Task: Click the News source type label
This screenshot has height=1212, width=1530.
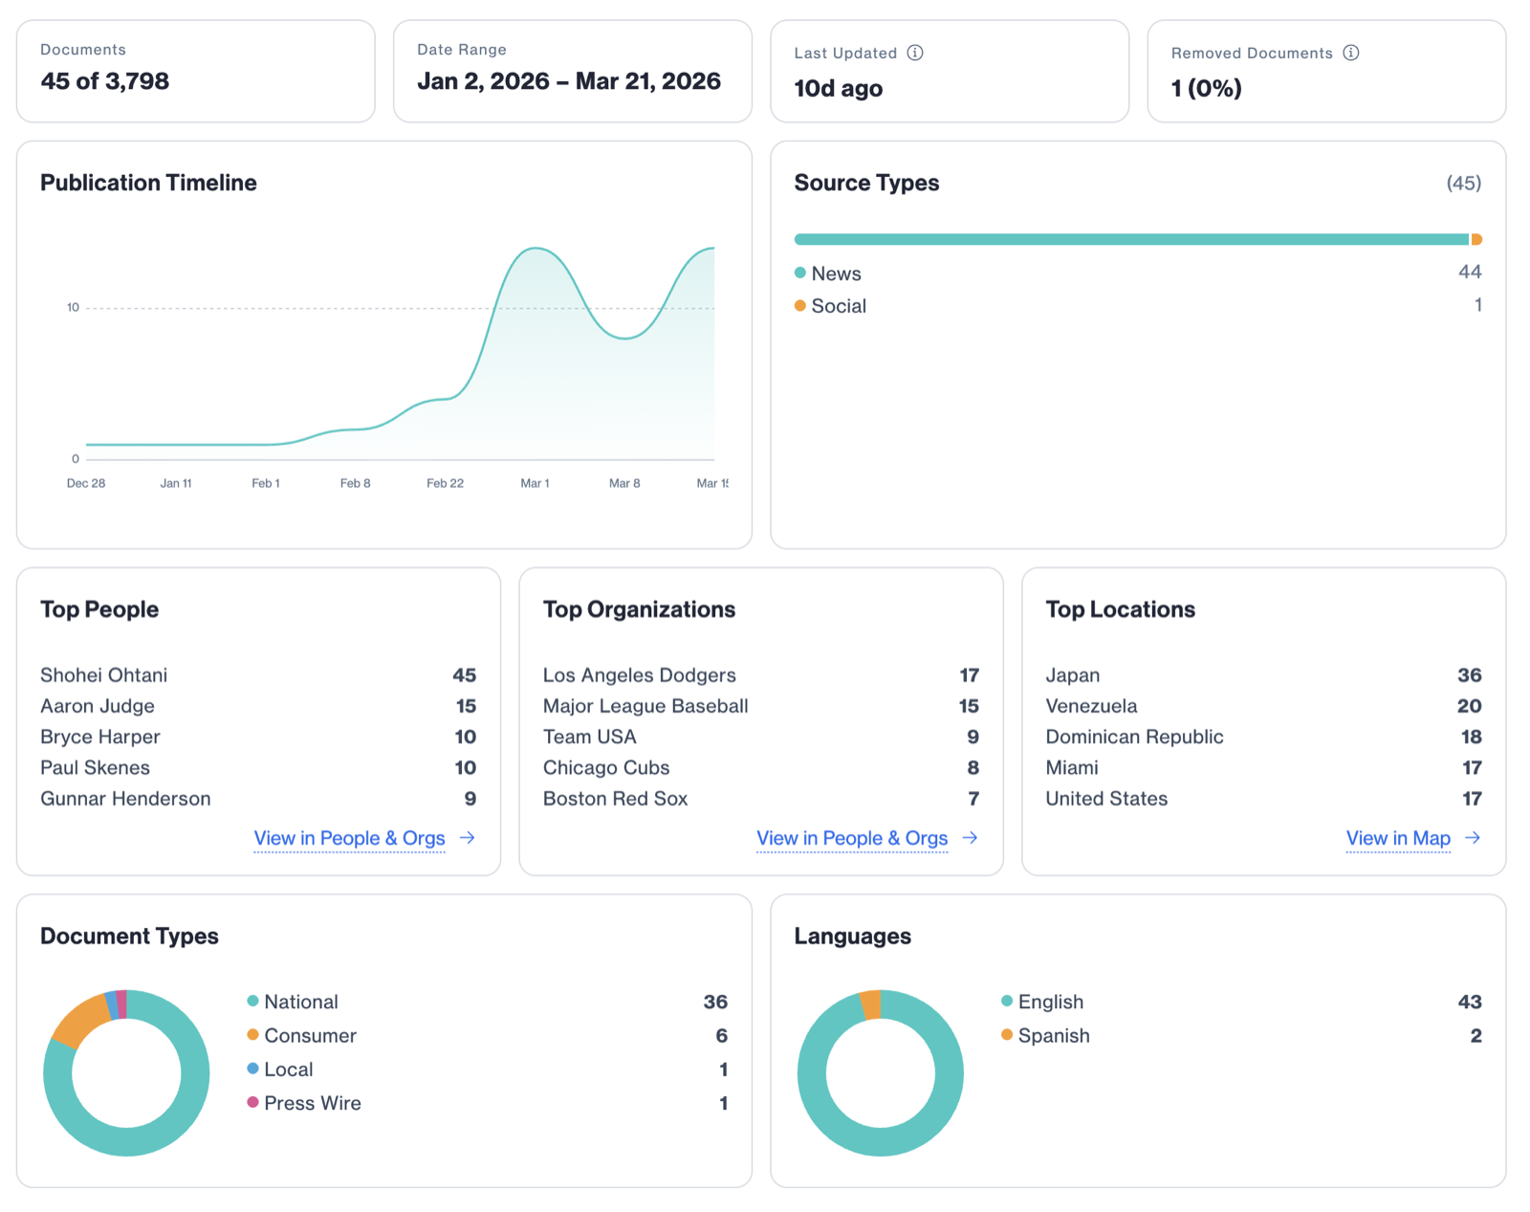Action: tap(836, 274)
